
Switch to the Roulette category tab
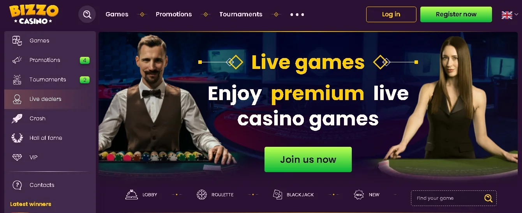tap(215, 195)
